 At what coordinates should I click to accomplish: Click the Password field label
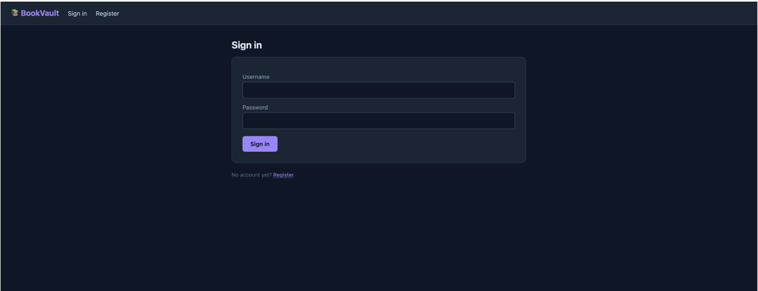pyautogui.click(x=255, y=107)
